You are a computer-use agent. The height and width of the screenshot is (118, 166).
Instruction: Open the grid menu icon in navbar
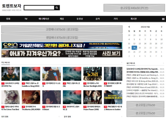coord(163,19)
